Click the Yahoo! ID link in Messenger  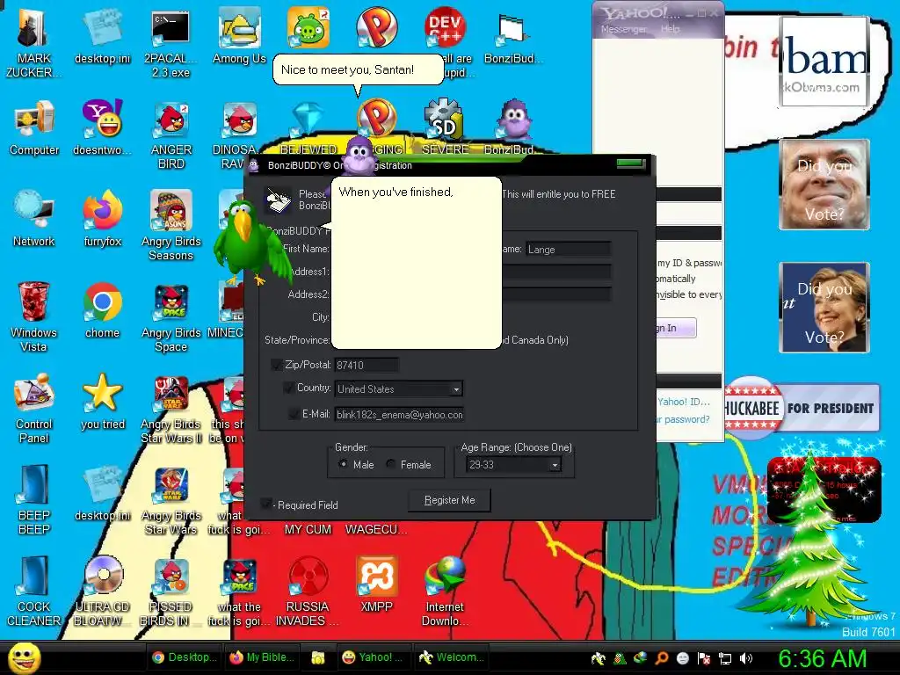[684, 402]
